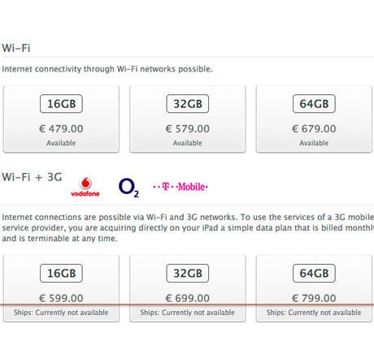The height and width of the screenshot is (363, 374).
Task: Click the 32GB badge in the Wi-Fi + 3G section
Action: pos(188,273)
